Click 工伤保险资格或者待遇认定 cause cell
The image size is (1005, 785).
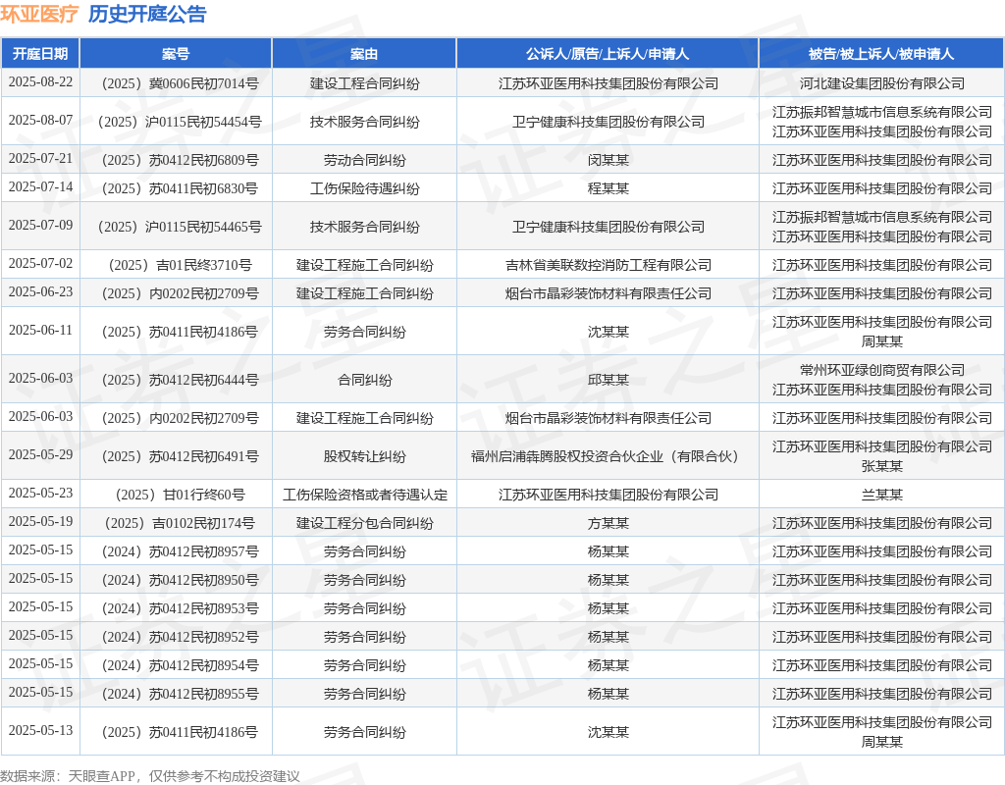point(365,495)
